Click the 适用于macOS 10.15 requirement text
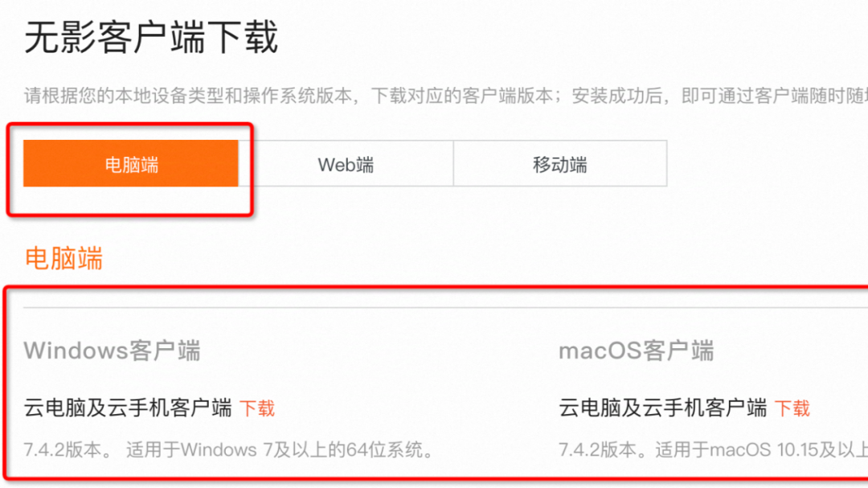 tap(762, 449)
